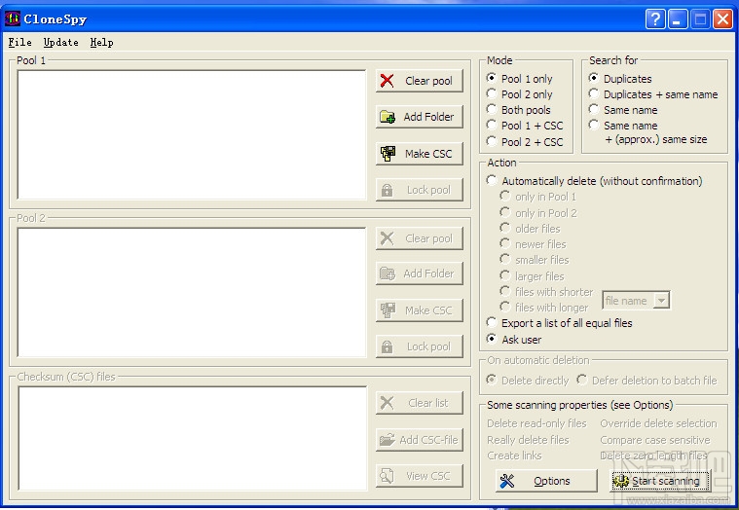Click the 'Create links' property text

click(514, 455)
